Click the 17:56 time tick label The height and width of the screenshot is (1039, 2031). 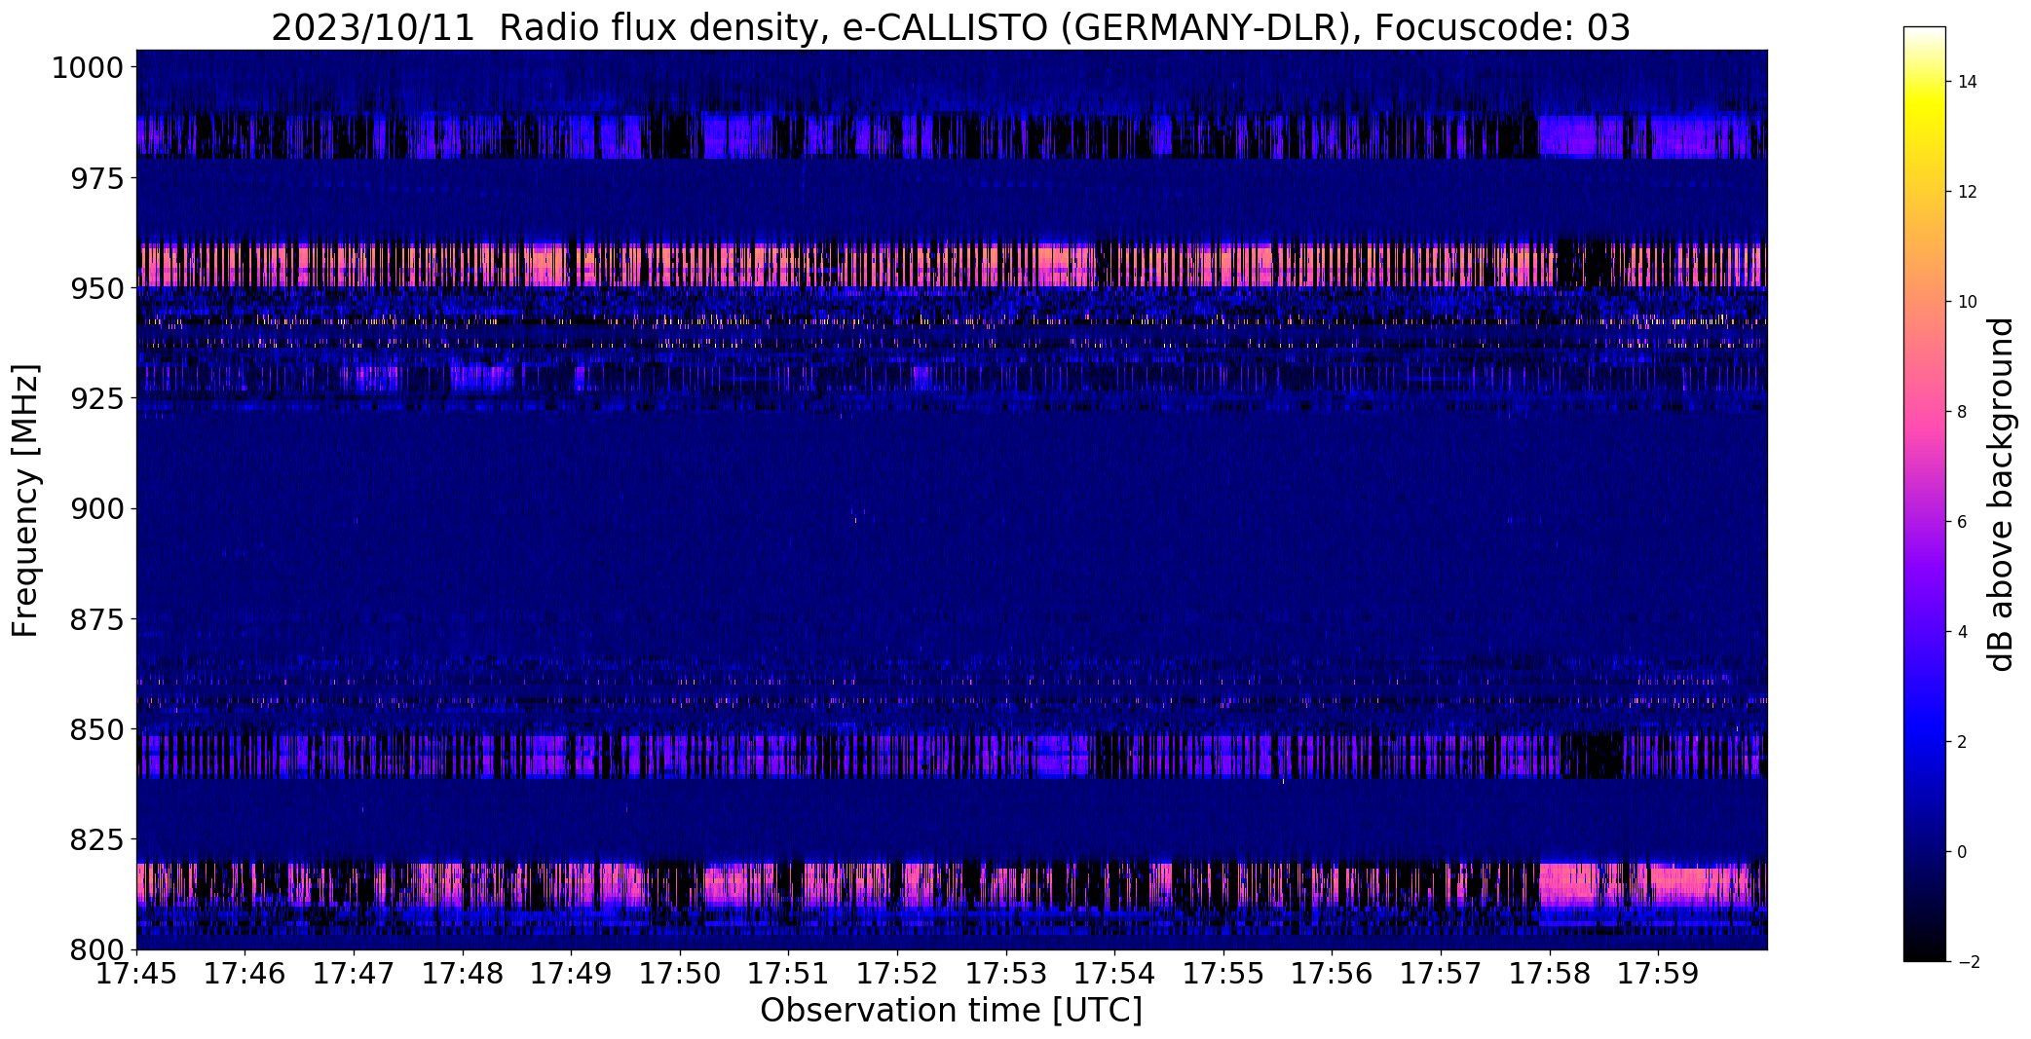1333,974
